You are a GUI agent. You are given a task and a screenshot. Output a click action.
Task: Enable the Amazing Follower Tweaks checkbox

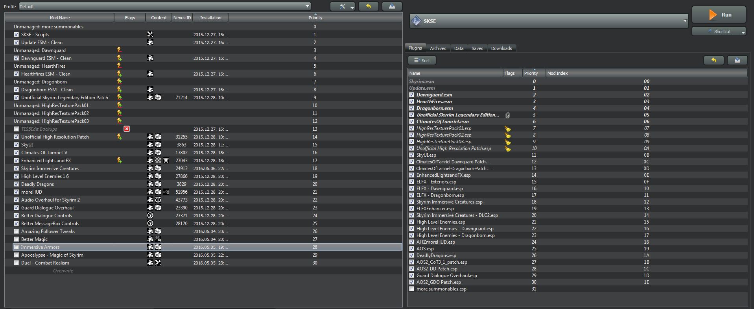[x=16, y=231]
